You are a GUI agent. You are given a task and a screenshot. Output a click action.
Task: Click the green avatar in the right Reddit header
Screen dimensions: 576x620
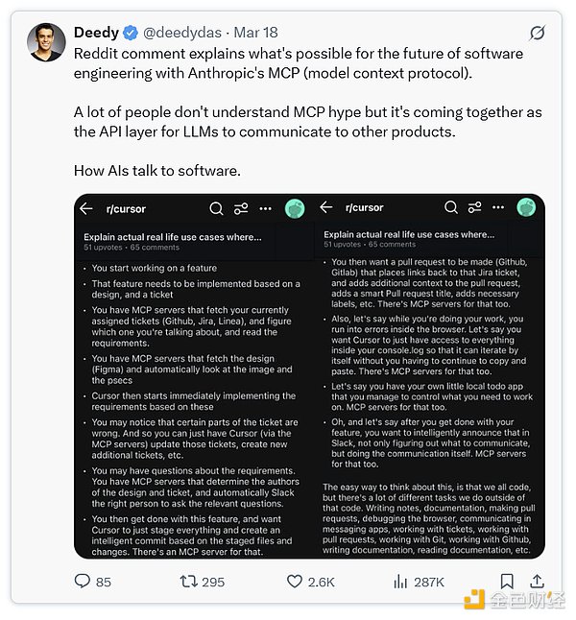point(526,208)
